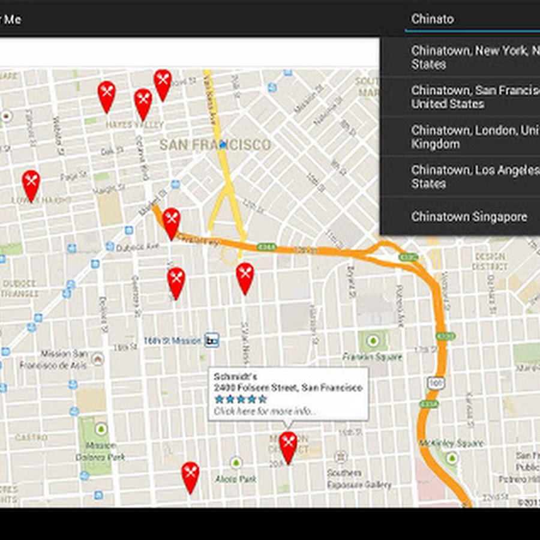Click the McKinley Square park marker
This screenshot has width=540, height=540.
(452, 458)
